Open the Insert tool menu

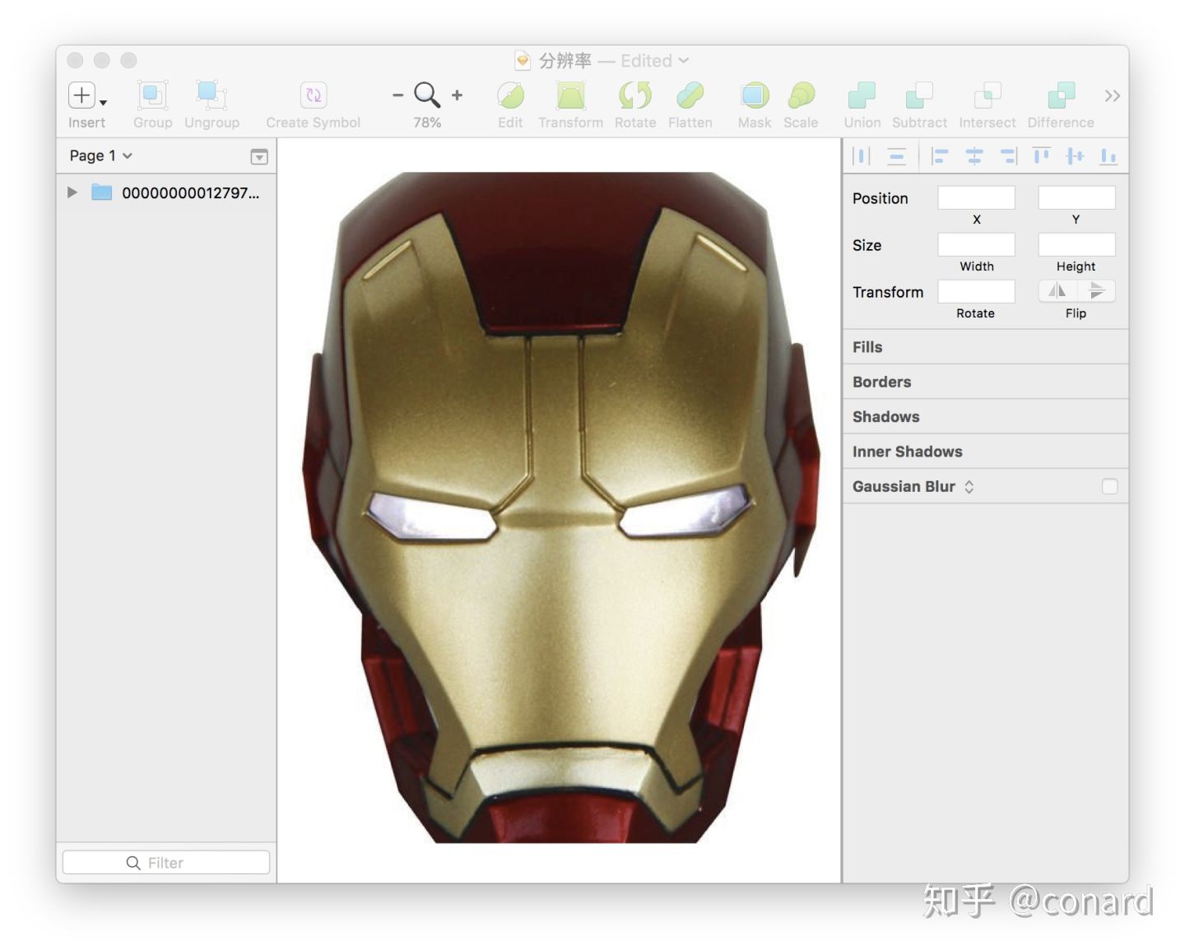pyautogui.click(x=86, y=95)
